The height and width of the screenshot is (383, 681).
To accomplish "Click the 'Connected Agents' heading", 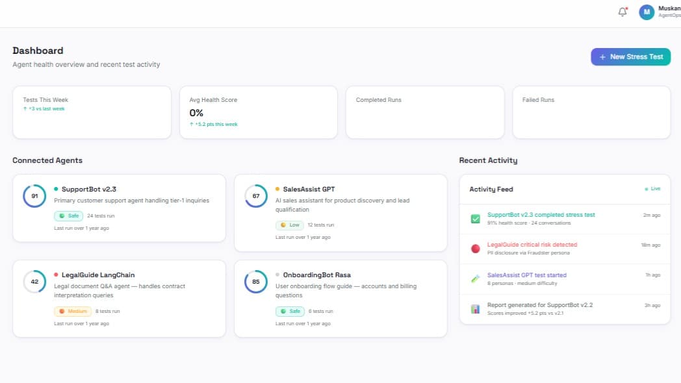I will (47, 160).
